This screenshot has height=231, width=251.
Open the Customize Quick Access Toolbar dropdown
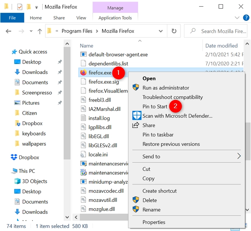36,7
